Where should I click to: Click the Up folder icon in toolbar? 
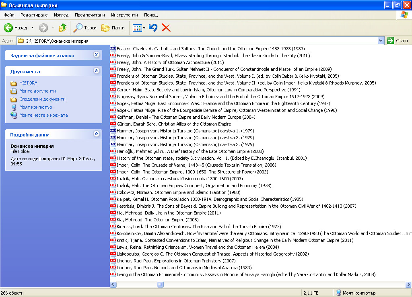[x=63, y=28]
